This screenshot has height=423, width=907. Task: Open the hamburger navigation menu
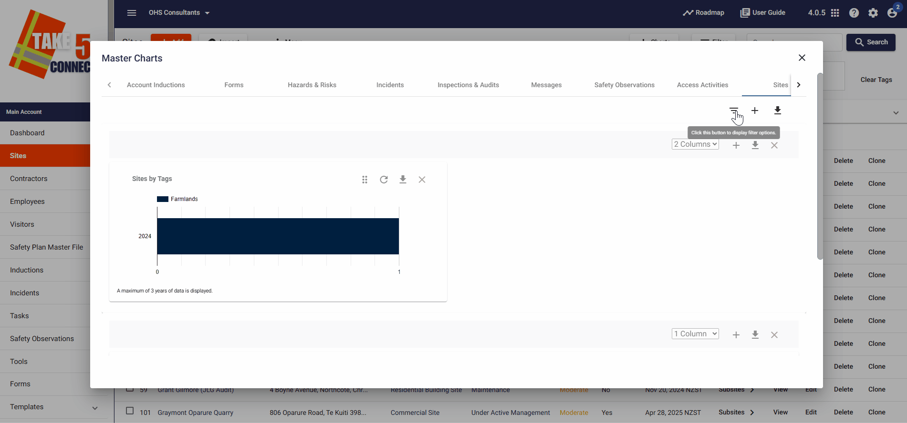pyautogui.click(x=132, y=13)
